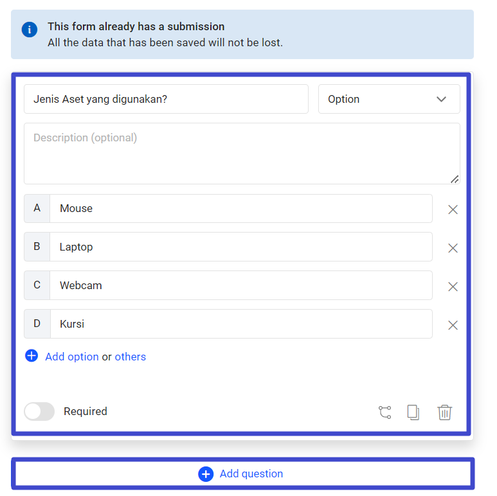Remove the Laptop option

(x=453, y=248)
